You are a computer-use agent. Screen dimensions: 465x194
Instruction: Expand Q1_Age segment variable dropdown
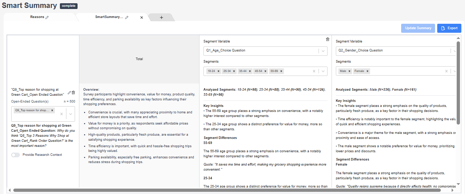323,51
